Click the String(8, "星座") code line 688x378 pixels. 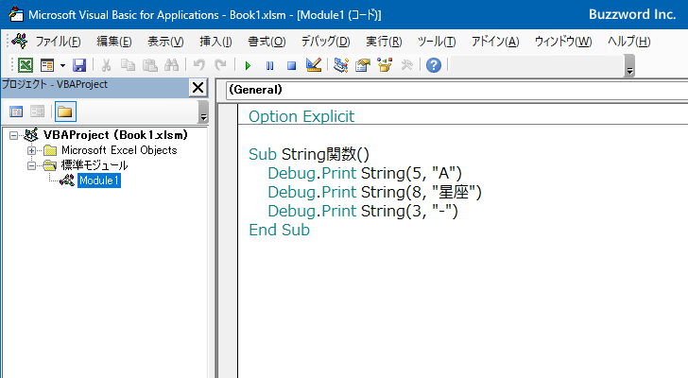click(374, 192)
